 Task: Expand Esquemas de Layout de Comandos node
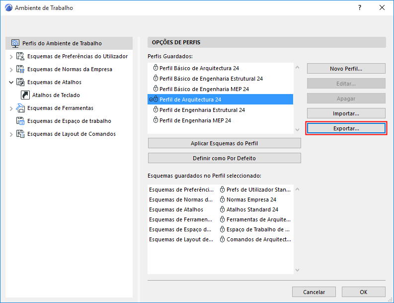[11, 134]
